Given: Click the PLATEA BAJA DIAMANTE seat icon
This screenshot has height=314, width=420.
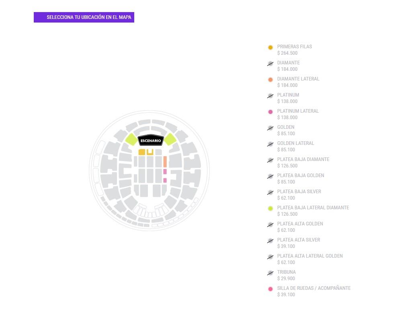Looking at the screenshot, I should (x=270, y=160).
